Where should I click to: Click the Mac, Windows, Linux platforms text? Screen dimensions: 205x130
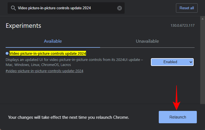(38, 65)
